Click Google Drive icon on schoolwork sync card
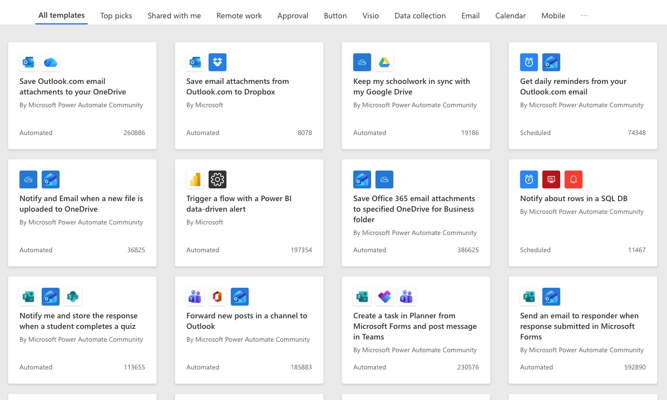This screenshot has width=667, height=400. pyautogui.click(x=384, y=62)
